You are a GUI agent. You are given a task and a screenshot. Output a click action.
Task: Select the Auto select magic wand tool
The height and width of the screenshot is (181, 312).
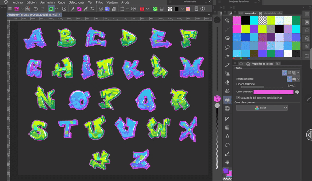coord(227,55)
